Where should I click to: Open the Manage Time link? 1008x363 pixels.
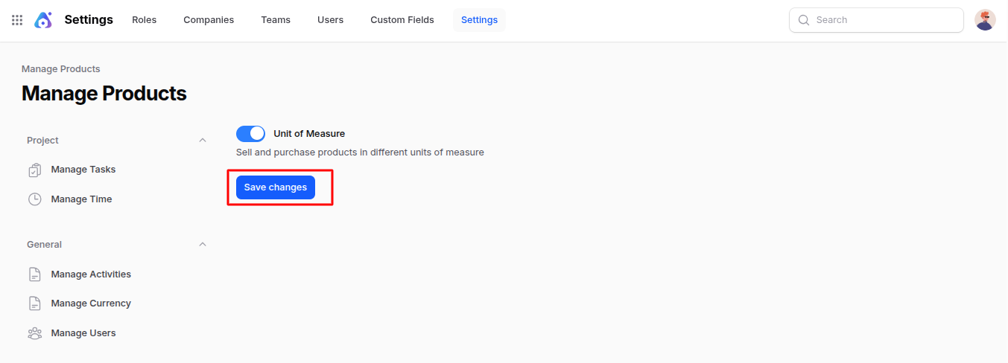click(82, 199)
